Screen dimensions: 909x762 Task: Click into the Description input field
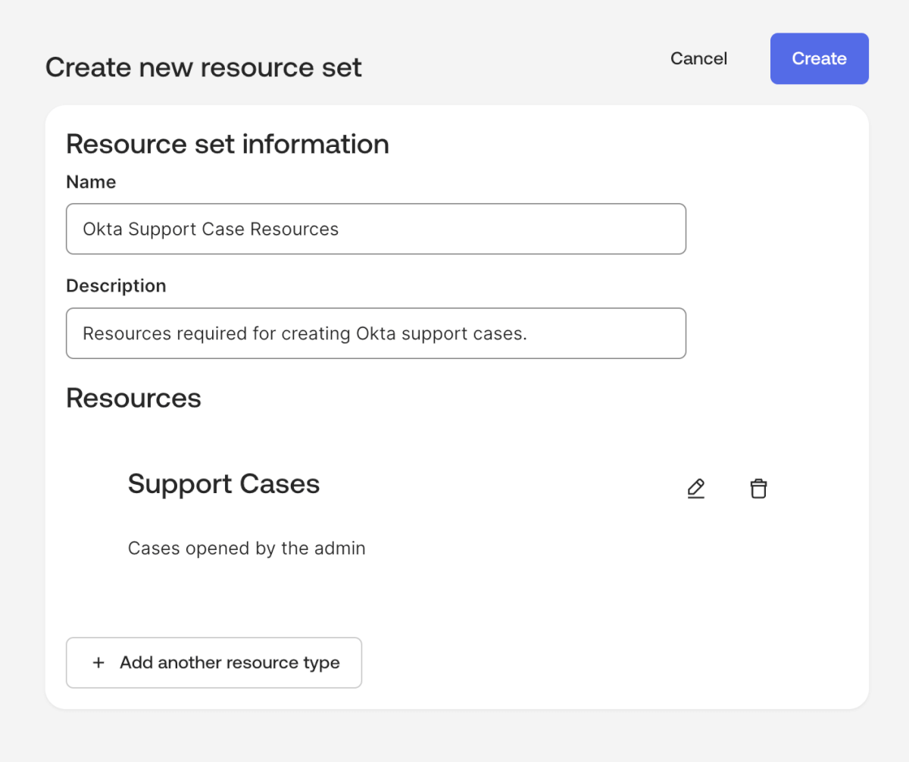pyautogui.click(x=376, y=333)
